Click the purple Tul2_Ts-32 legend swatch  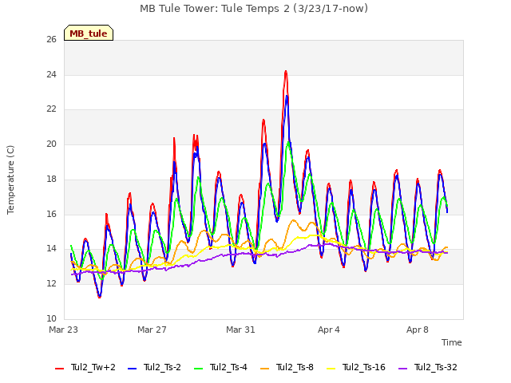(402, 369)
